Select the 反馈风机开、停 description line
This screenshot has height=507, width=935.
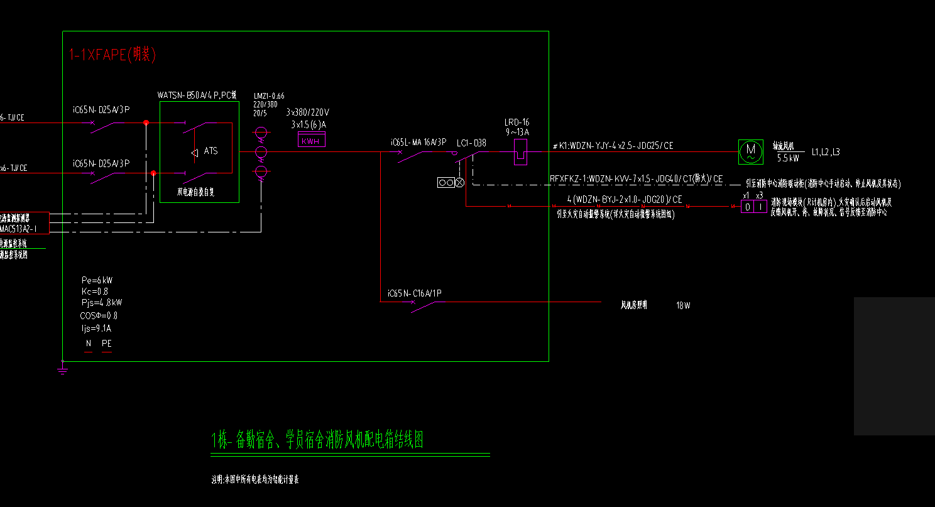pos(829,212)
